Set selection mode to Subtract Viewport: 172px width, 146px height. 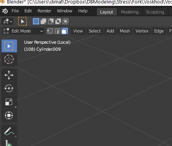click(51, 21)
